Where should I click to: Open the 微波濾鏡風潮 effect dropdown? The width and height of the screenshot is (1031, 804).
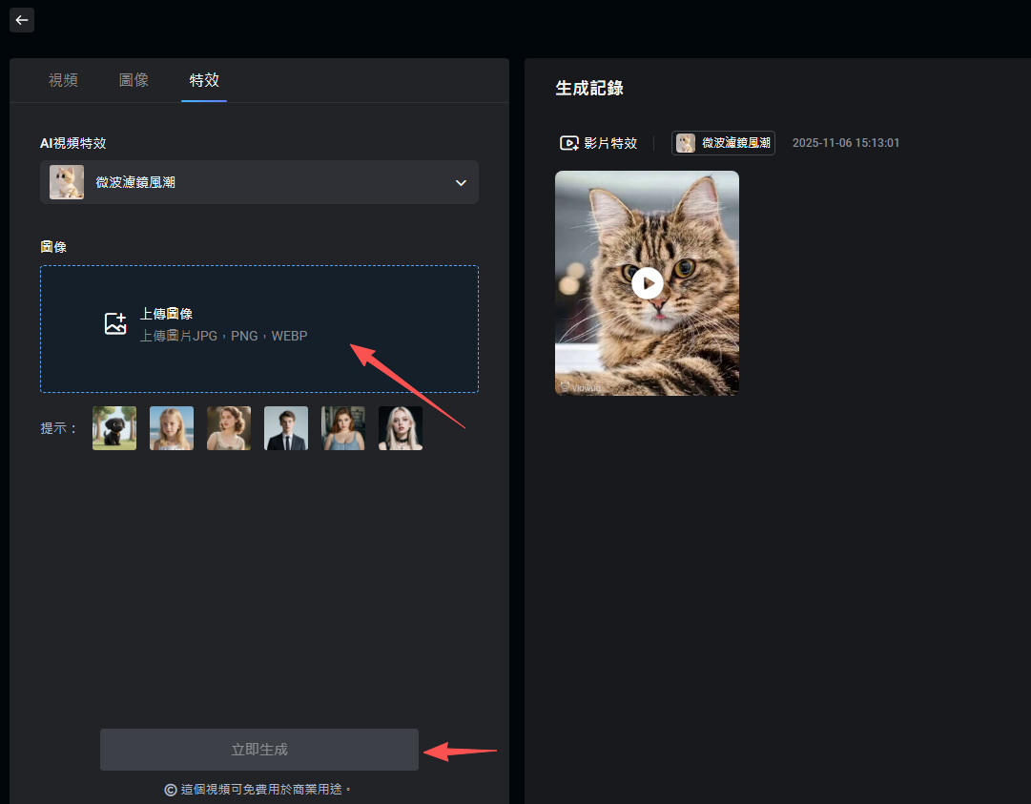point(258,182)
